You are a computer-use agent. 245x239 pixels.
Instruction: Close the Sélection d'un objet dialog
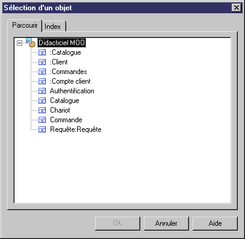click(237, 8)
